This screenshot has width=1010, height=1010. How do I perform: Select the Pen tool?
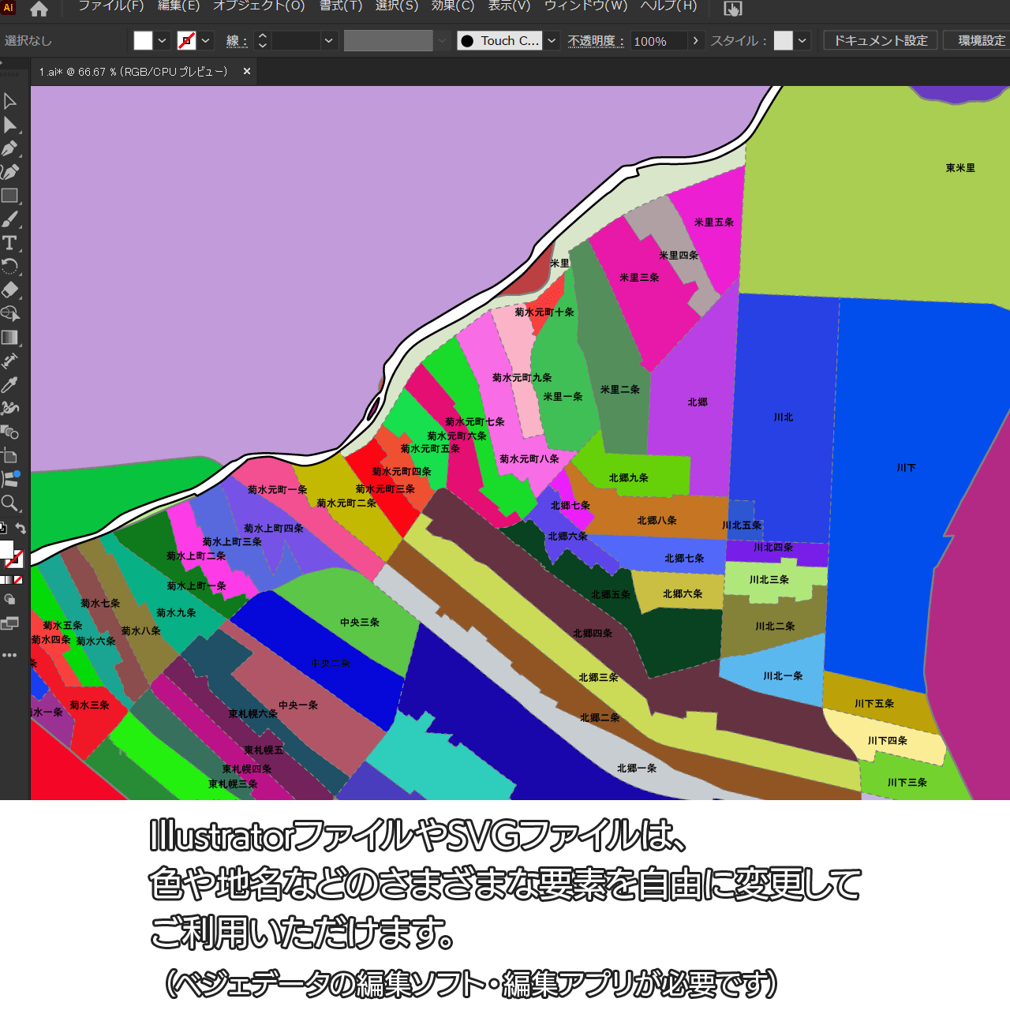pyautogui.click(x=9, y=148)
